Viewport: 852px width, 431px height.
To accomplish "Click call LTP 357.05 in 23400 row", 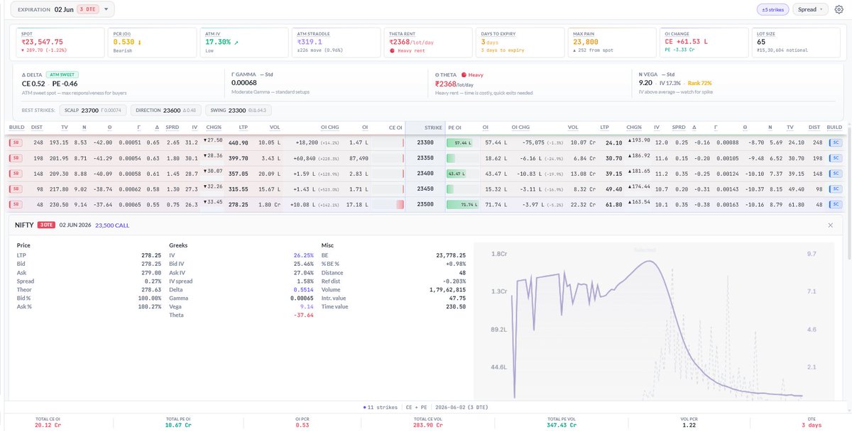I will click(x=239, y=174).
